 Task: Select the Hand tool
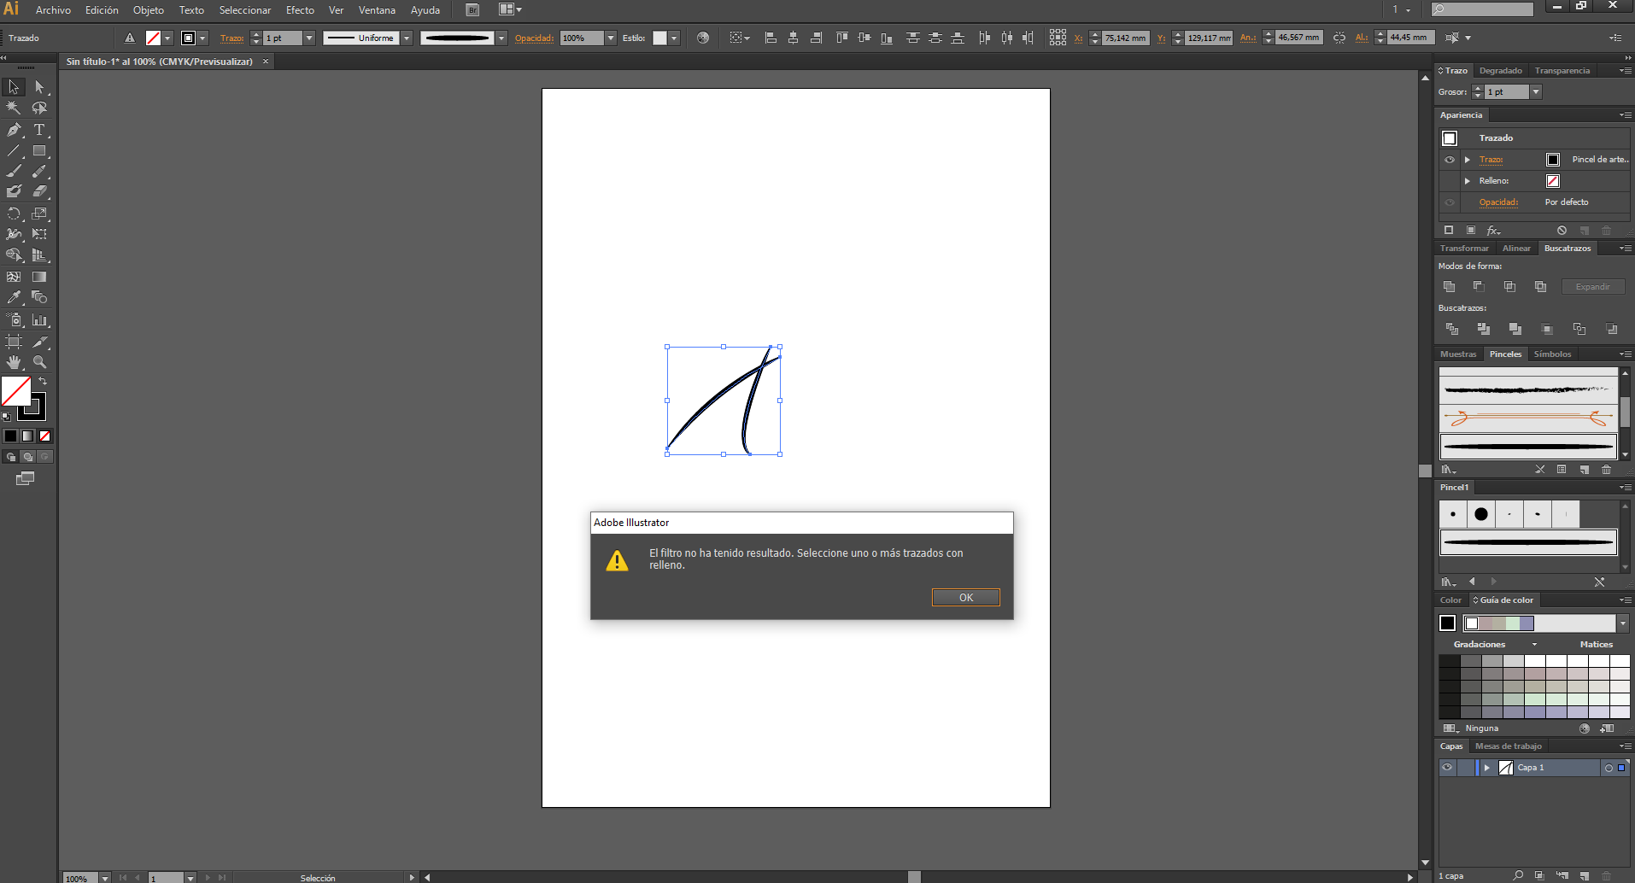[x=14, y=362]
